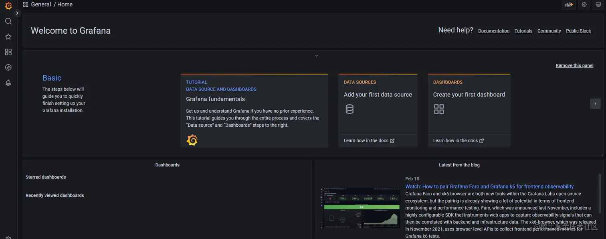Click the Add panel chart icon

[x=569, y=4]
